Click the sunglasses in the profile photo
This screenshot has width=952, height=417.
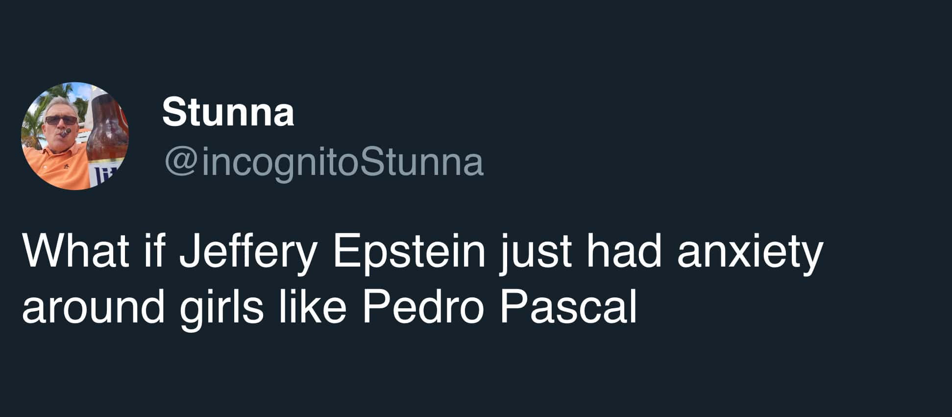point(61,120)
